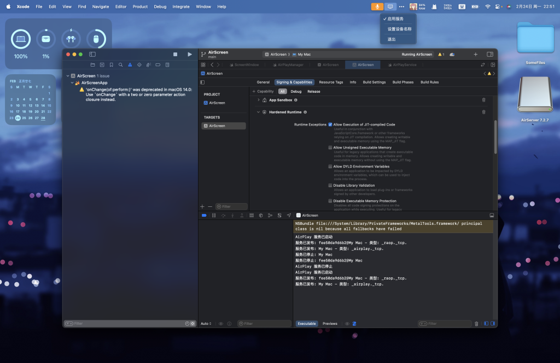Select the Previews console filter

tap(330, 324)
